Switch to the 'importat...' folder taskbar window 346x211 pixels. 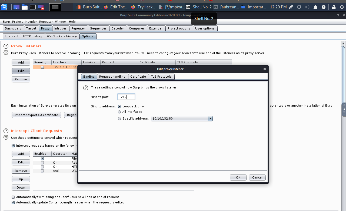(254, 7)
